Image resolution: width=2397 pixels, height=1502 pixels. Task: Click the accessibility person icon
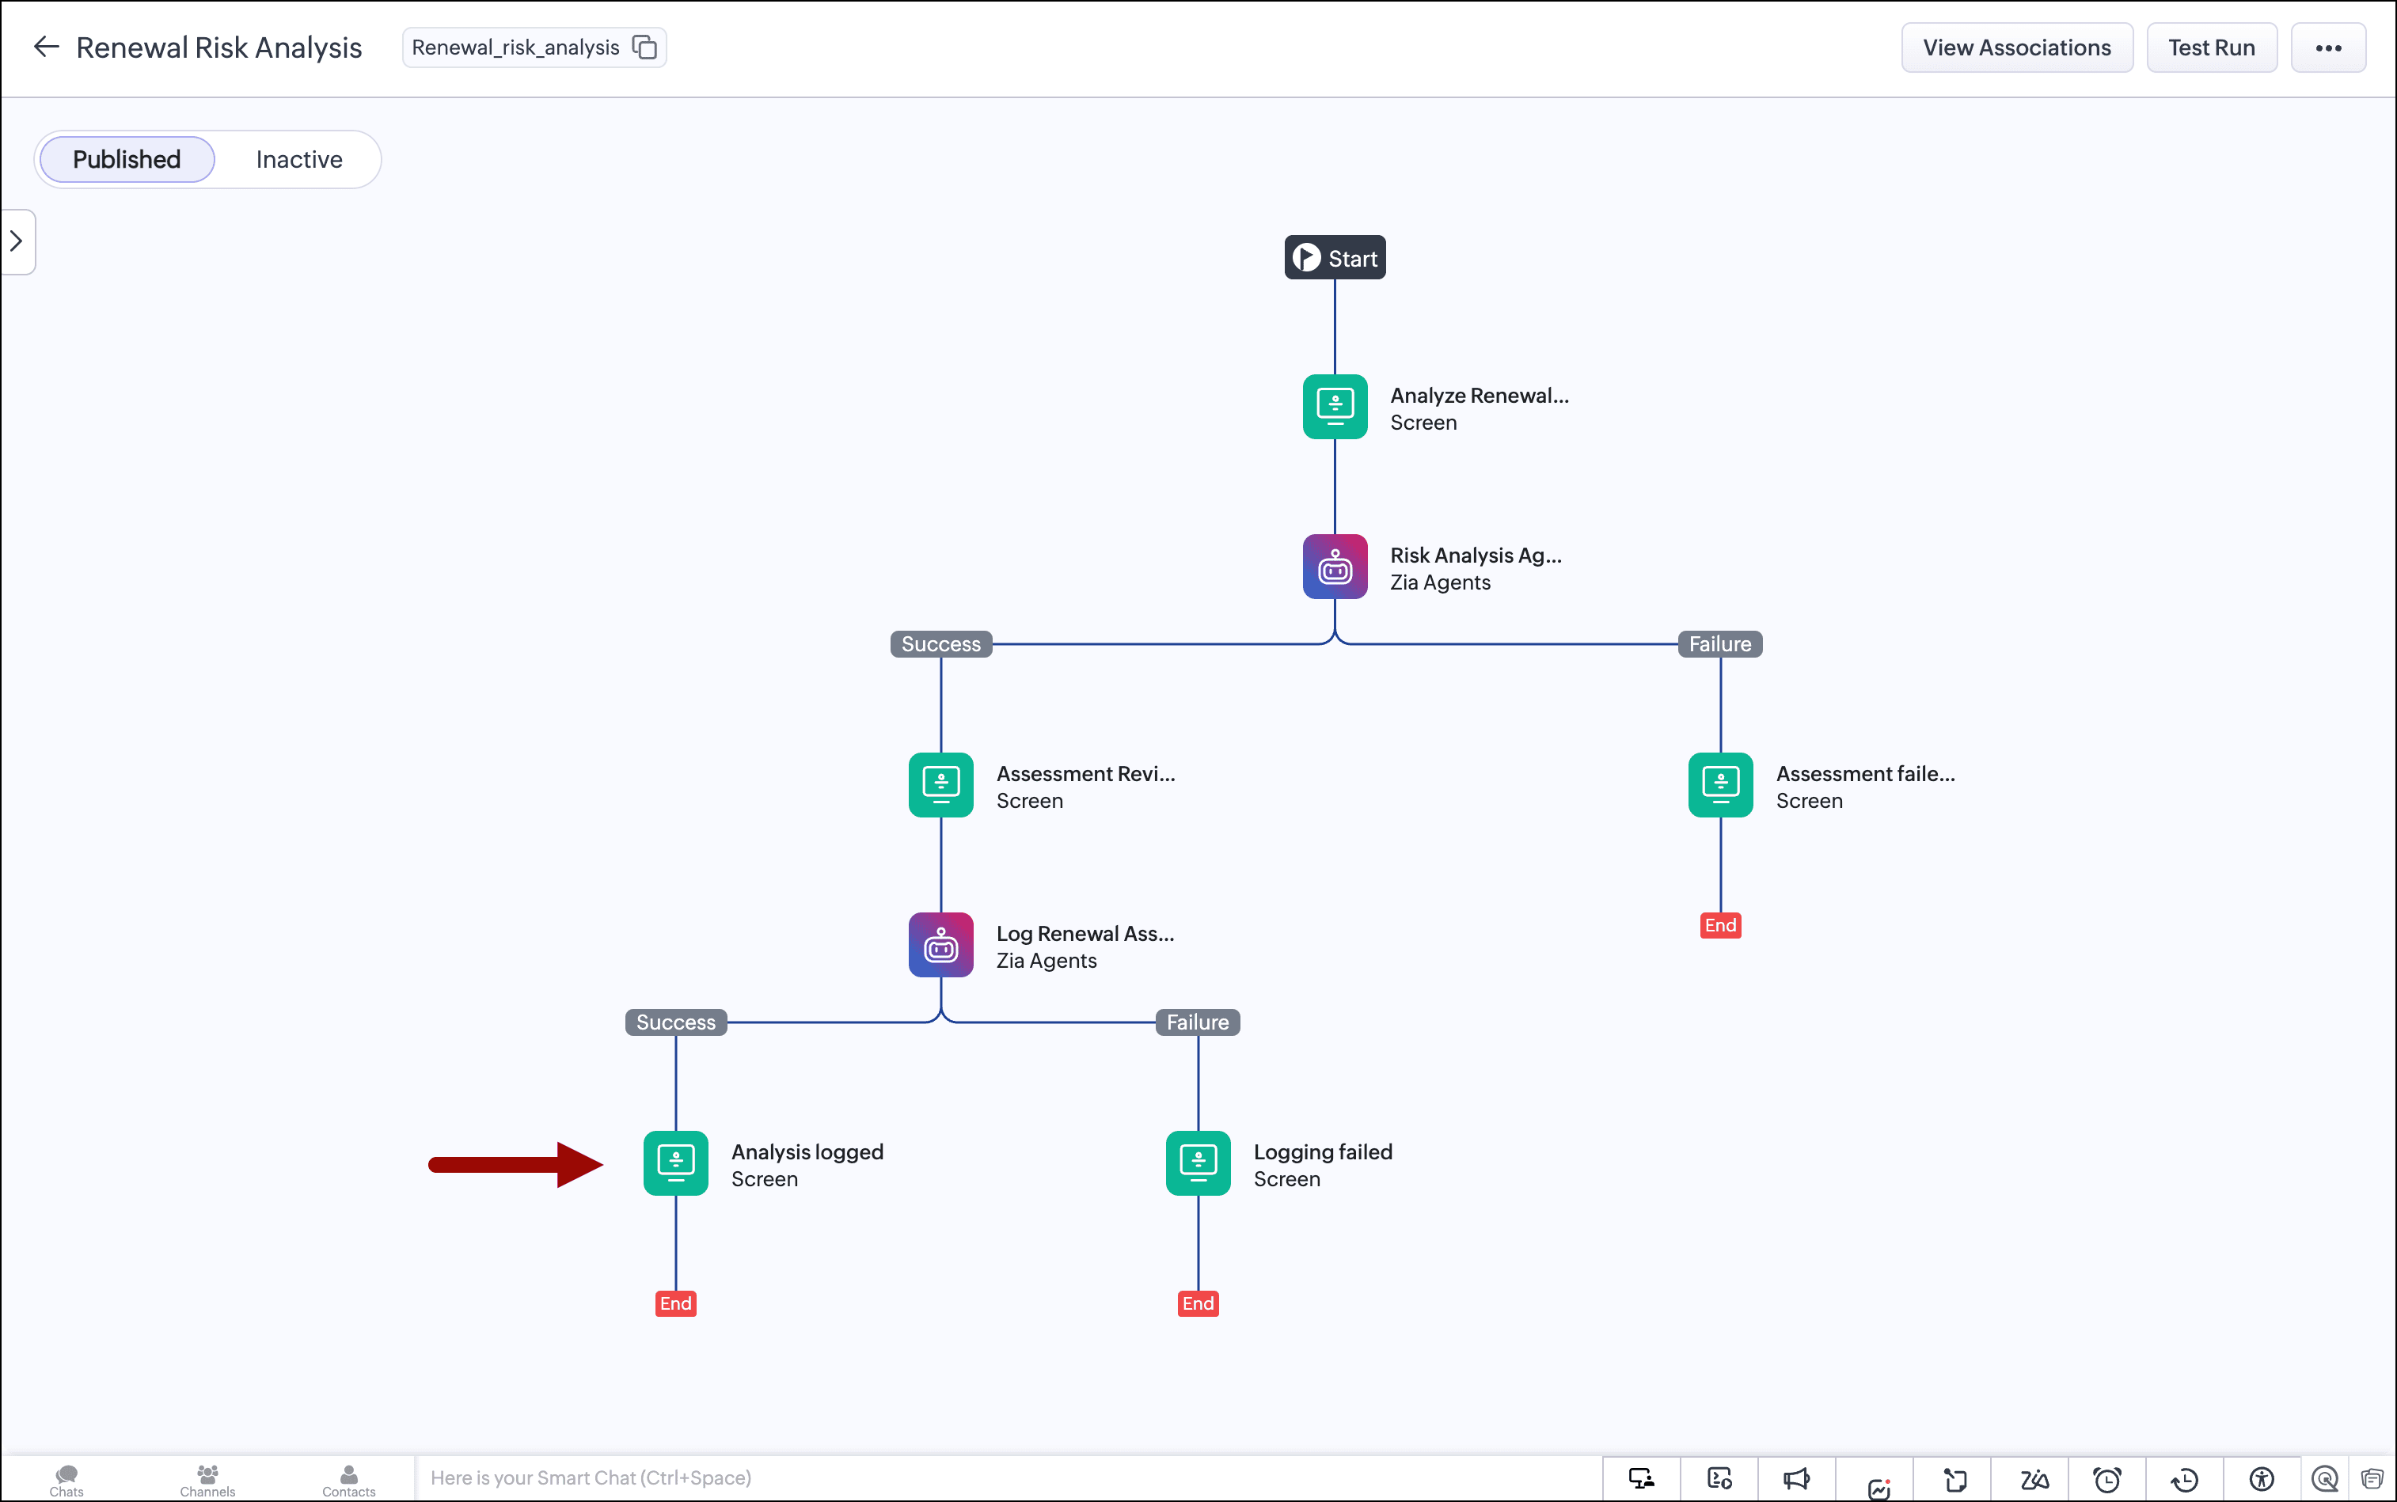point(2262,1479)
